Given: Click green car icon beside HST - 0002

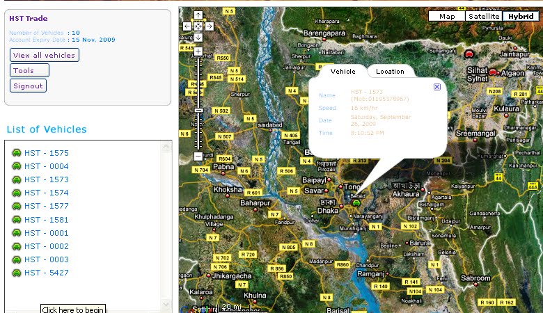Looking at the screenshot, I should click(x=17, y=246).
